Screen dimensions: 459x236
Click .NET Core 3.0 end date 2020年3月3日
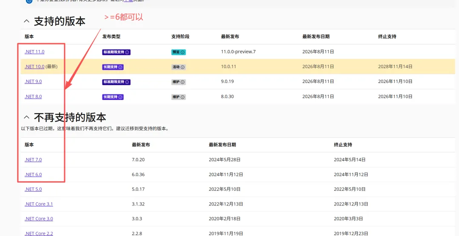click(348, 219)
